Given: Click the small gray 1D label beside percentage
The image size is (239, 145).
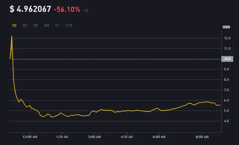Looking at the screenshot, I should click(x=86, y=11).
